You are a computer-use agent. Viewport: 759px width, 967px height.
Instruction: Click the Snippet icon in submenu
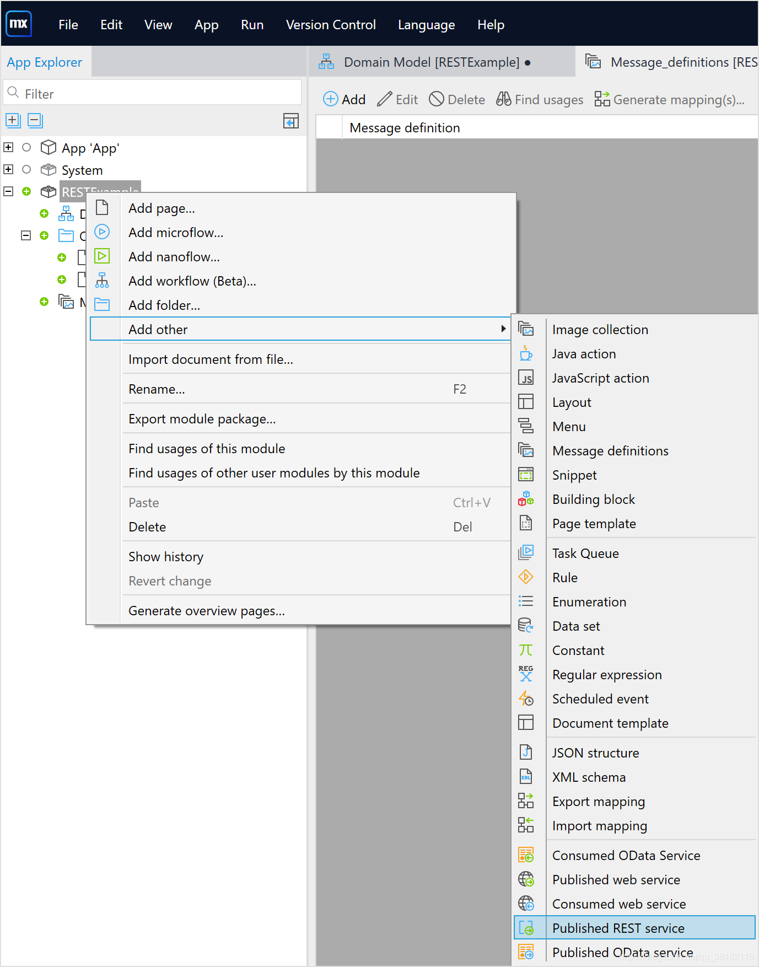click(x=526, y=475)
